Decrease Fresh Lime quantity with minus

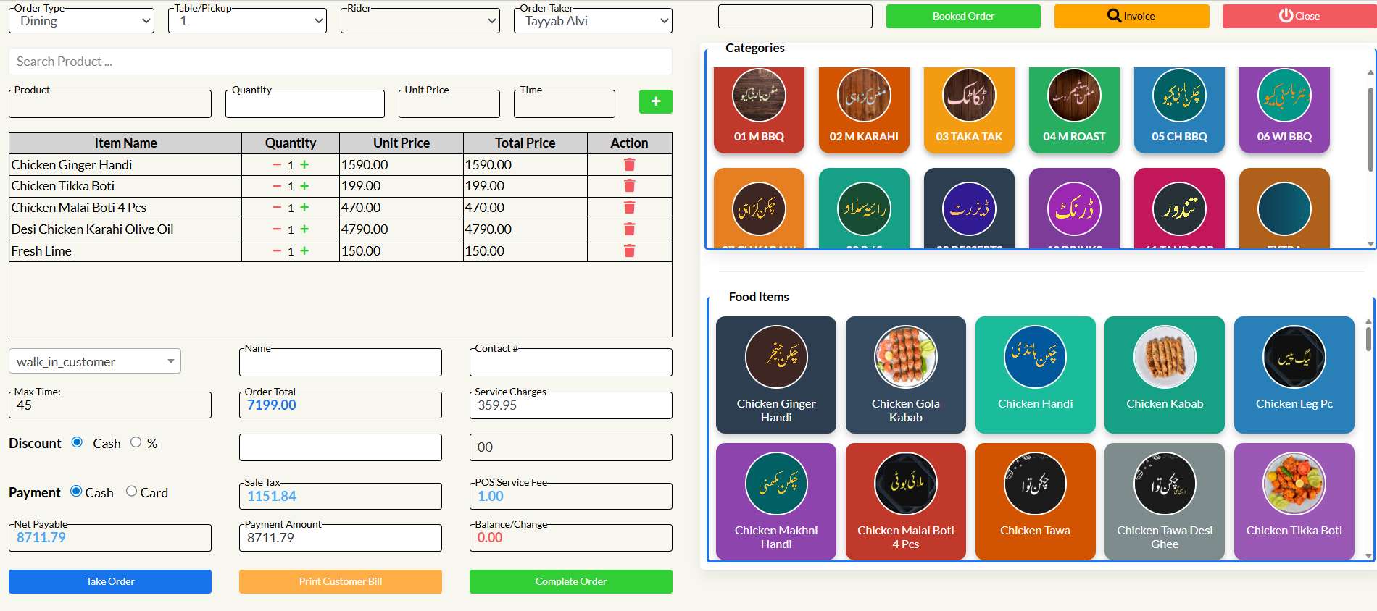[277, 251]
